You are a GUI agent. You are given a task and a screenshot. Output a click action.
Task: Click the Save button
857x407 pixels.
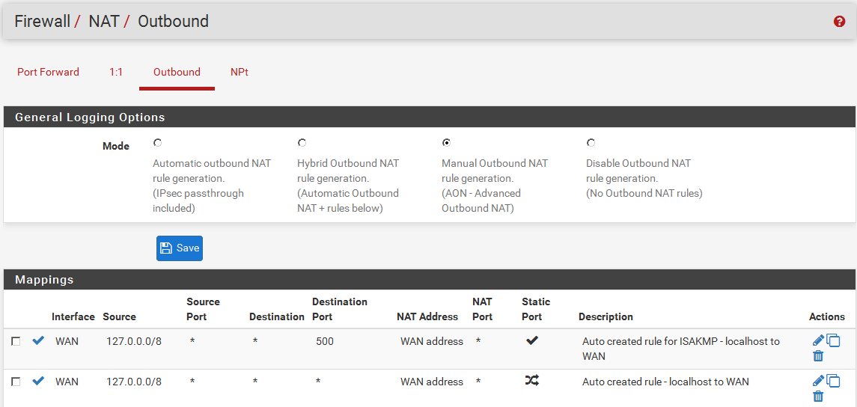pos(180,248)
